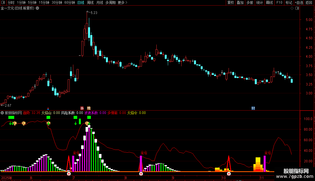Switch to 周线 weekly chart
Viewport: 315px width, 181px height.
90,3
